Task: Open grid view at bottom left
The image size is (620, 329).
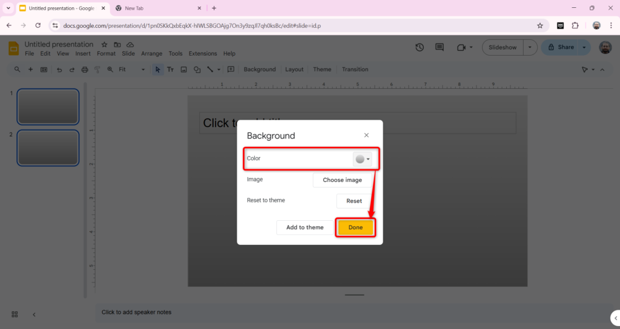Action: [15, 314]
